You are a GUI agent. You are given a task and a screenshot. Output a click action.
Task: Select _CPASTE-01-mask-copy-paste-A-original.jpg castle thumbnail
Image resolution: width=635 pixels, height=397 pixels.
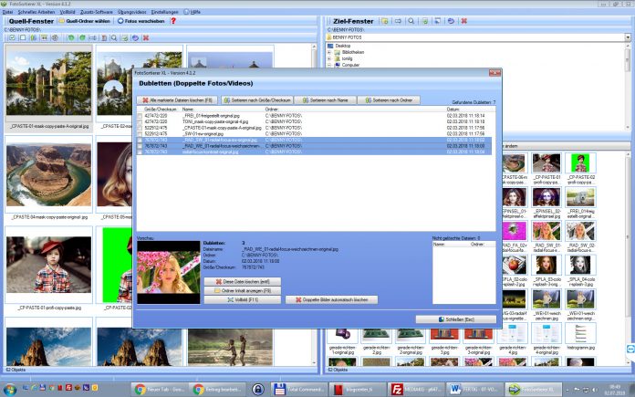tap(48, 83)
